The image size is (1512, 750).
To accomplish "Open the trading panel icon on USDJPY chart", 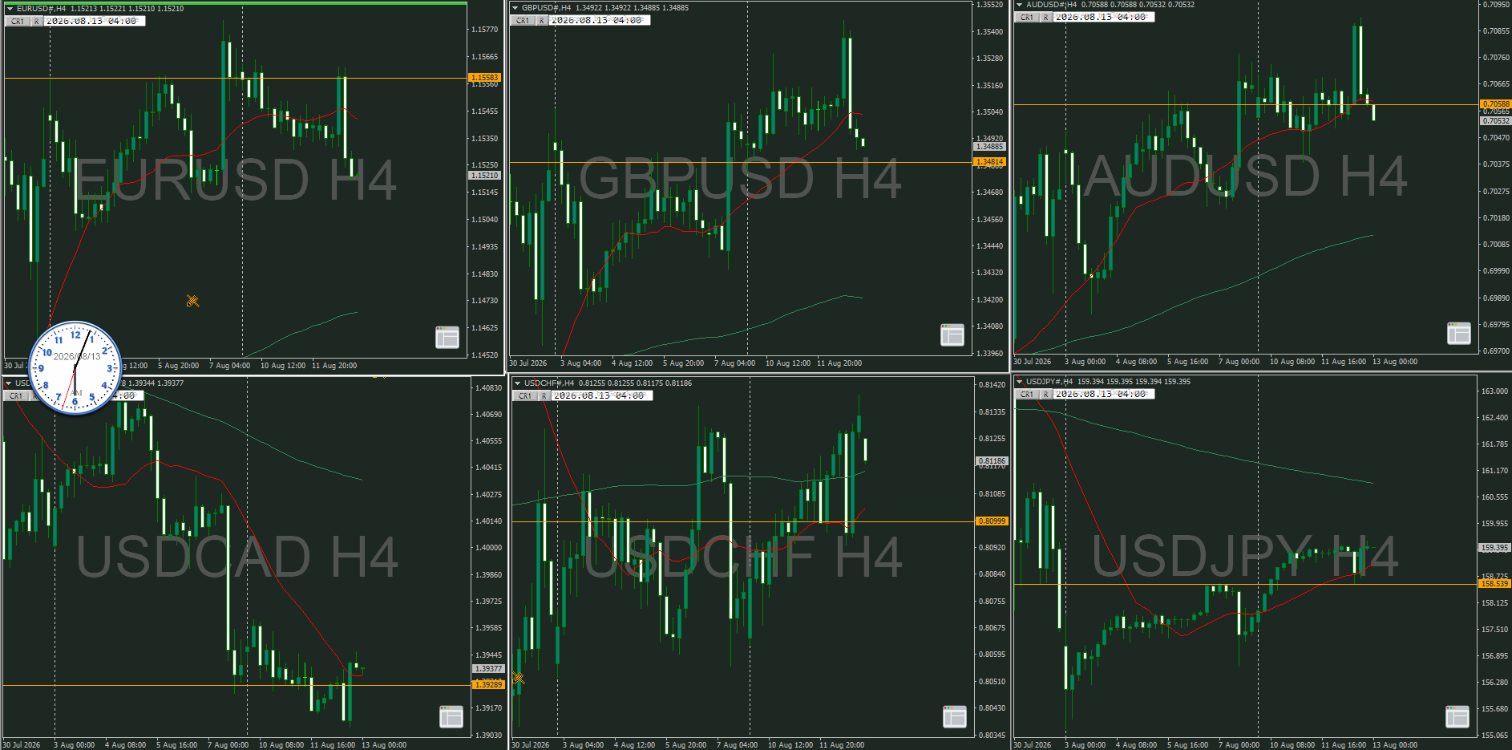I will [1457, 716].
